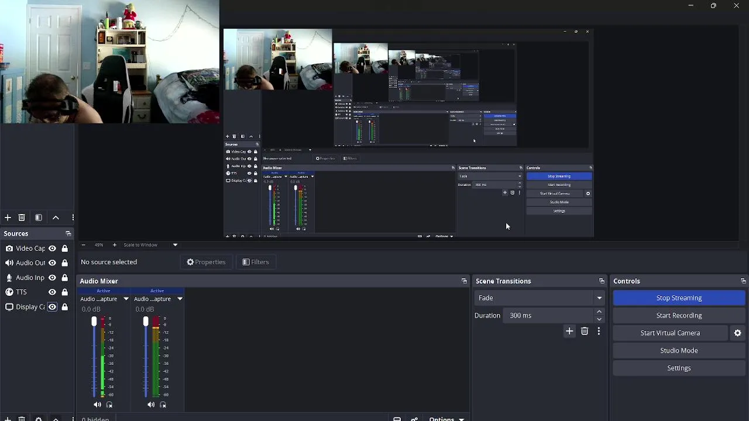749x421 pixels.
Task: Open source Properties button
Action: tap(206, 262)
